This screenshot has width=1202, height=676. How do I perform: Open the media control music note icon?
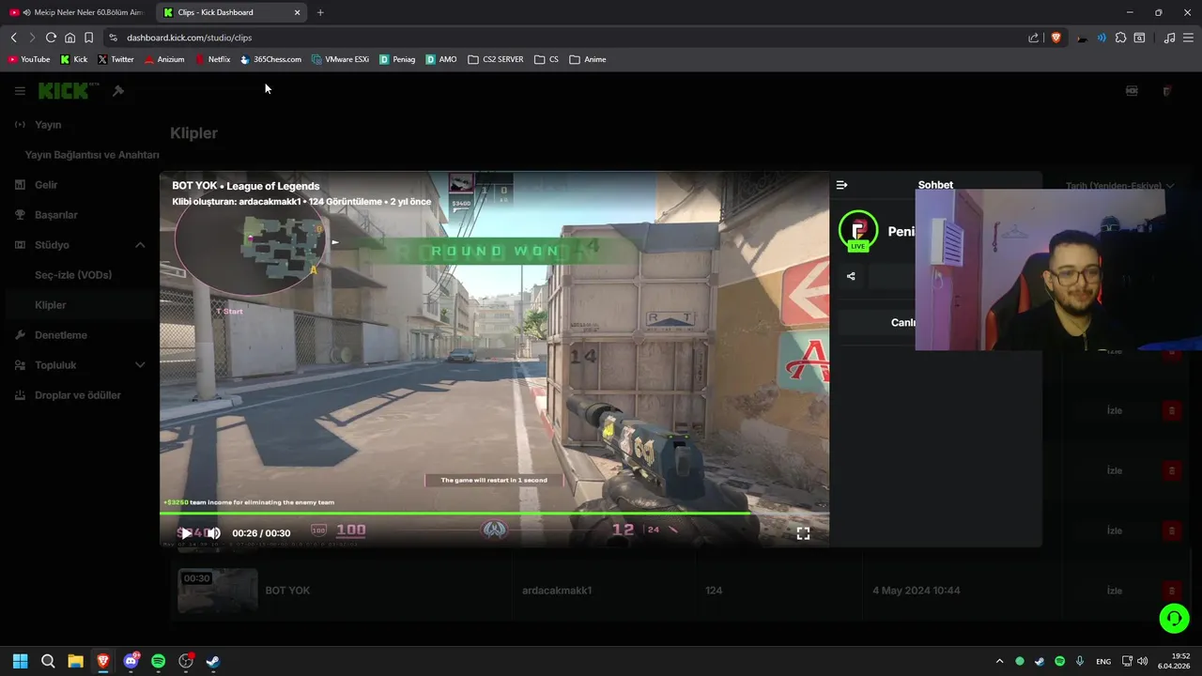click(x=1169, y=38)
